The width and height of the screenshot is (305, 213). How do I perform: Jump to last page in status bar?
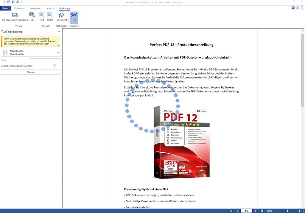click(262, 211)
